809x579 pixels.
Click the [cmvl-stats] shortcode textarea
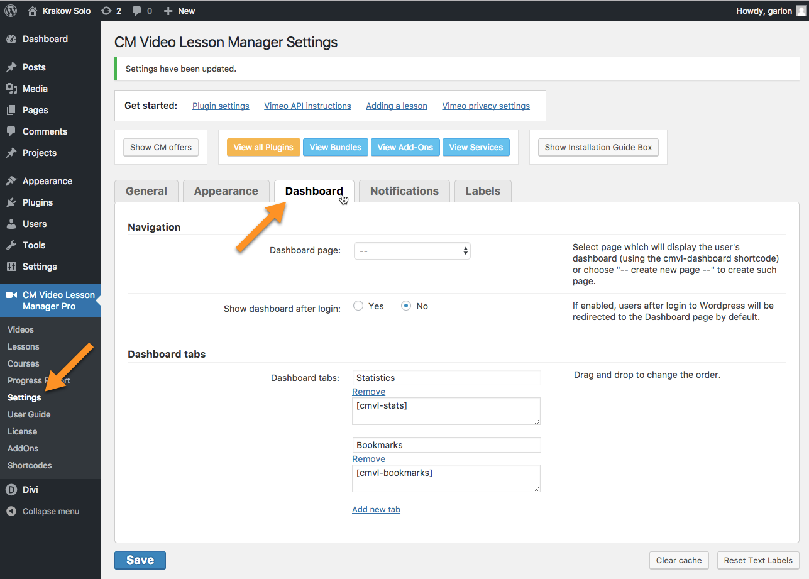click(446, 411)
